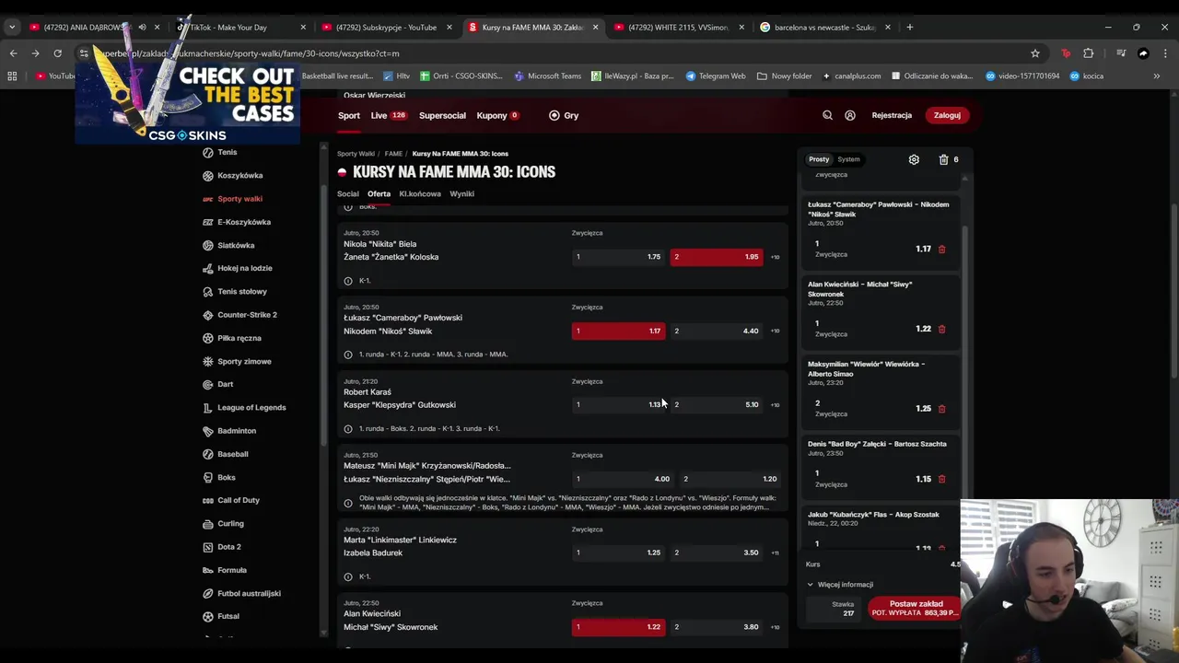Screen dimensions: 1179x663
Task: Click the red Zaloguj login button
Action: click(x=947, y=115)
